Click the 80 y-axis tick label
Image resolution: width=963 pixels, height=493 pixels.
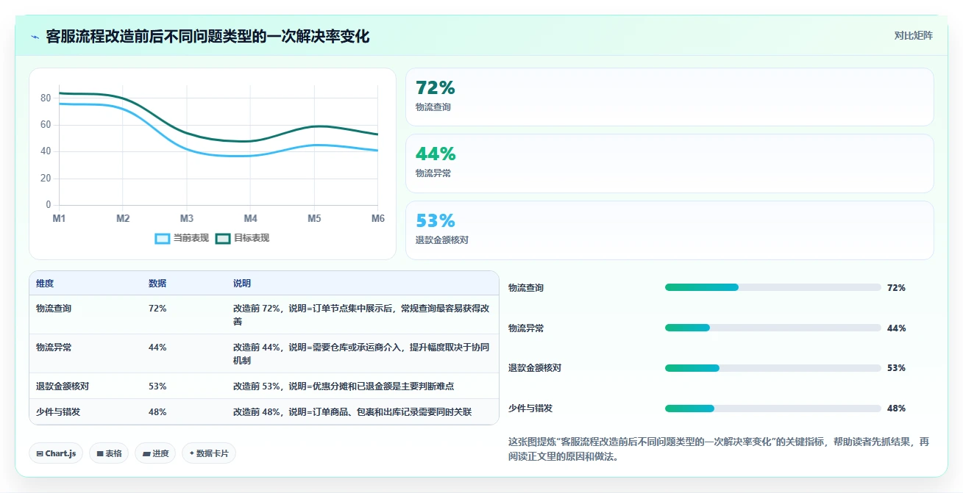(x=46, y=98)
